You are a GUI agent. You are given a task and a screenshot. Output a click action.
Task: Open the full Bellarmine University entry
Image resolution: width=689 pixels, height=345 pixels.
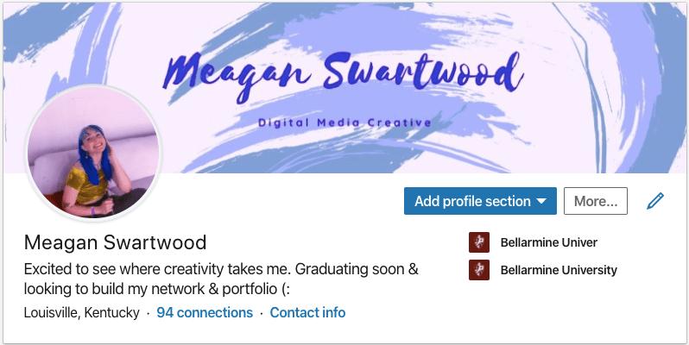[x=559, y=270]
